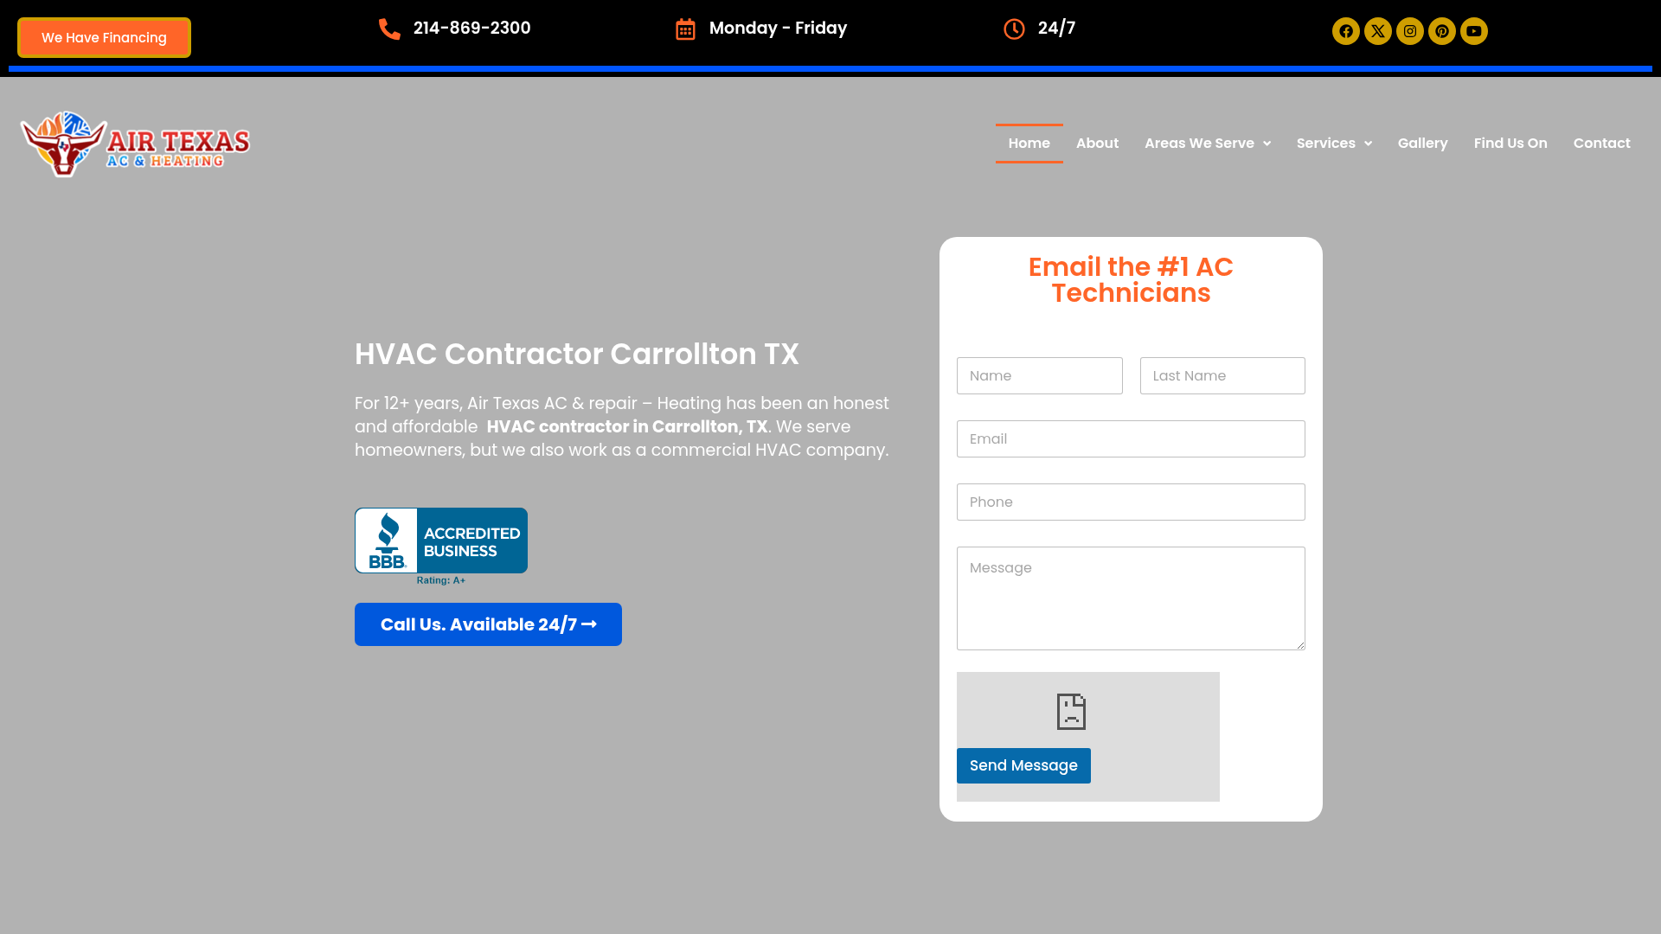
Task: Expand the Areas We Serve dropdown
Action: click(x=1207, y=144)
